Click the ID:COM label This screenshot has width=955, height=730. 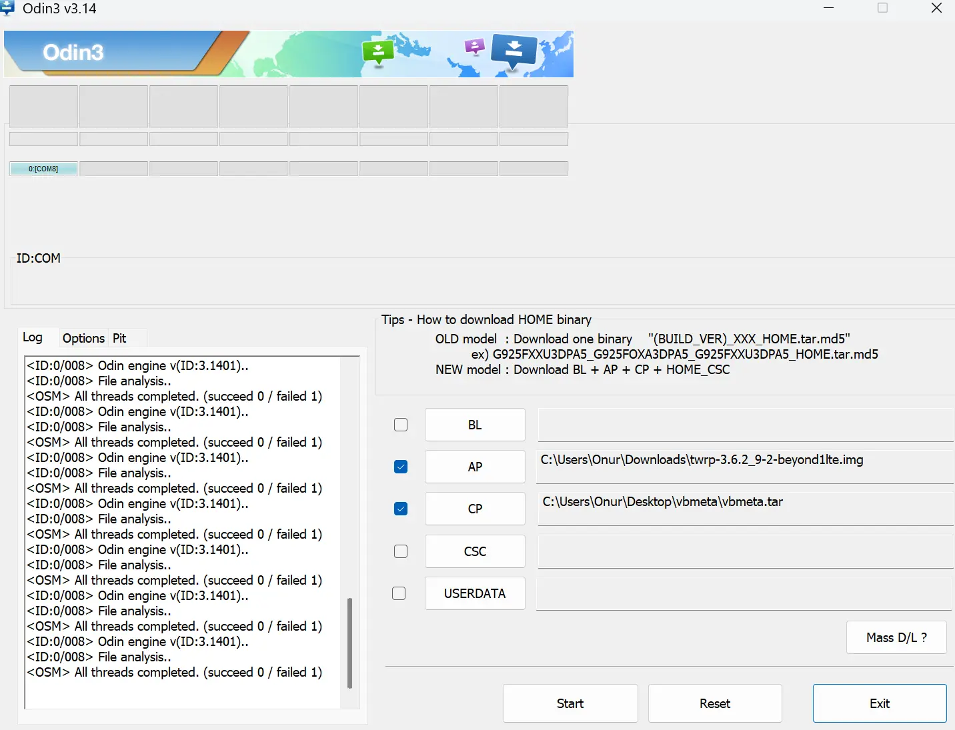[39, 258]
